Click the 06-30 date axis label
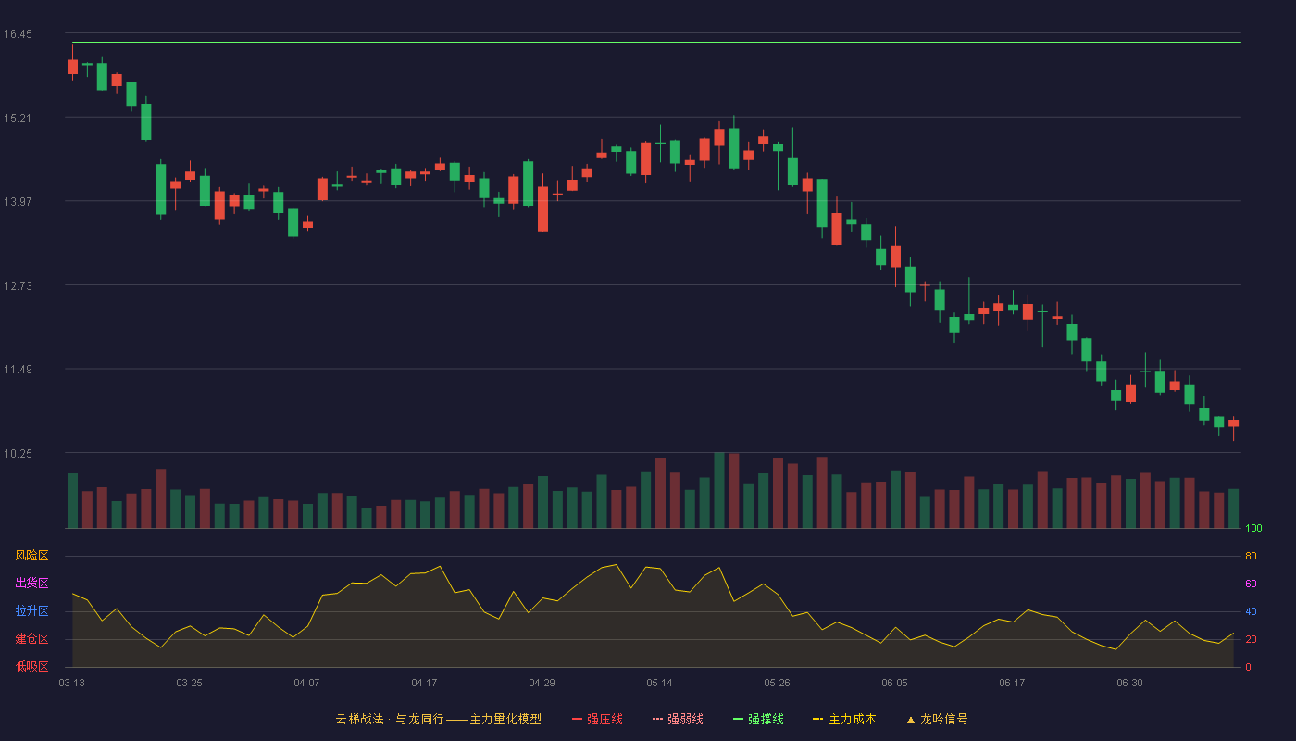 pyautogui.click(x=1129, y=683)
